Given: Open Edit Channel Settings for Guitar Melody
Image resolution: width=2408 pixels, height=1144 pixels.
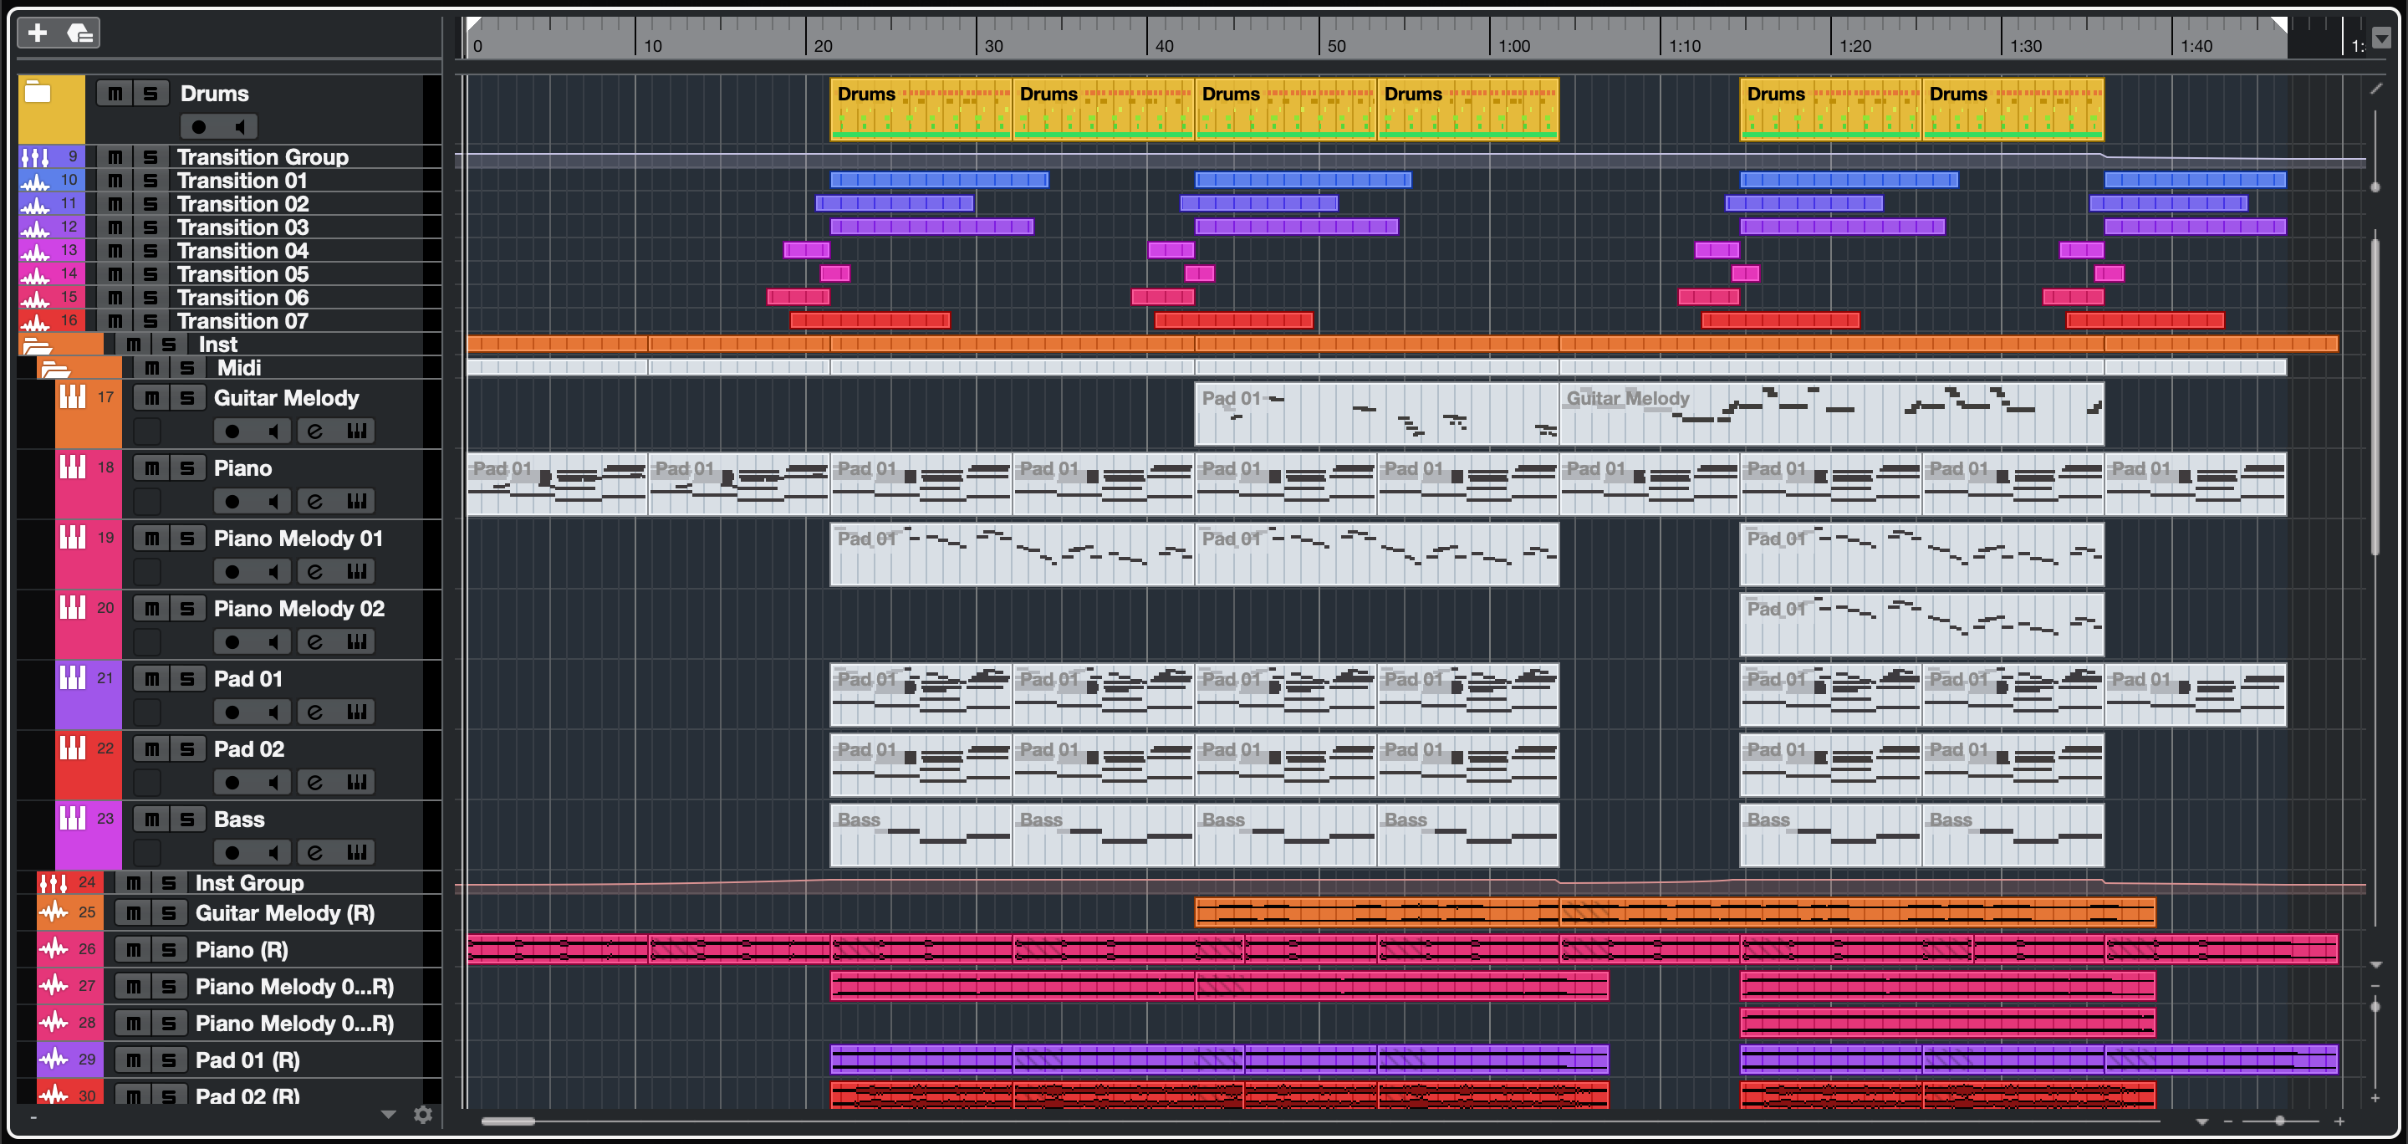Looking at the screenshot, I should click(315, 431).
